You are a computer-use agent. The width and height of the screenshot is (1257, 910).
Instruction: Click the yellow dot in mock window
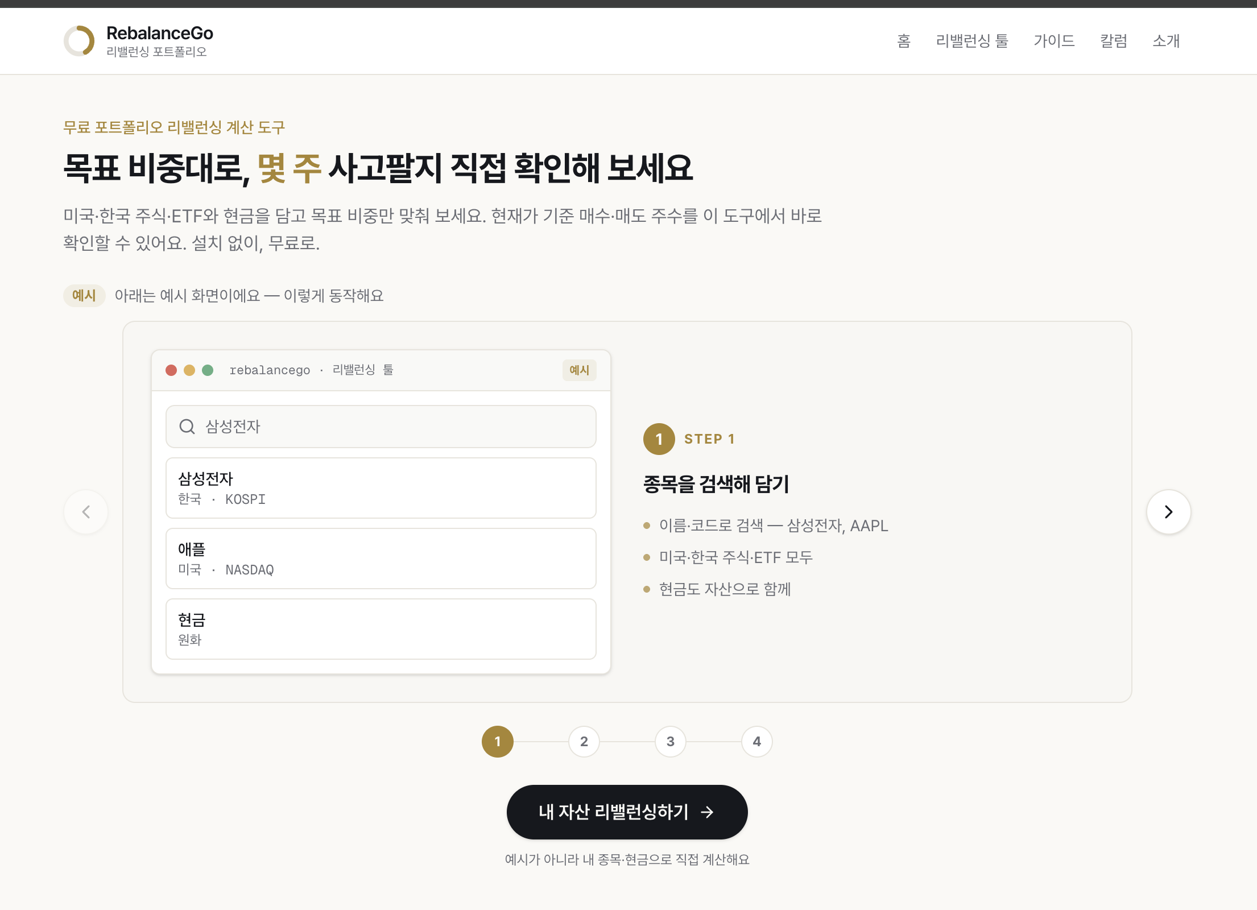[x=189, y=370]
